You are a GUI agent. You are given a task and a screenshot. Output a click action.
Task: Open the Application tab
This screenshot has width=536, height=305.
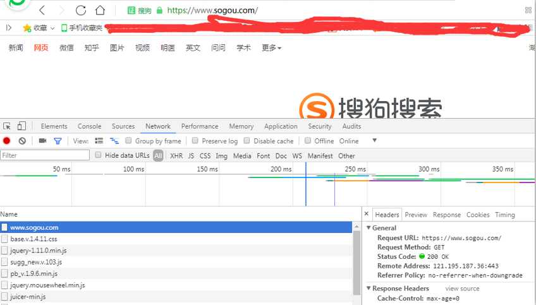[x=281, y=126]
